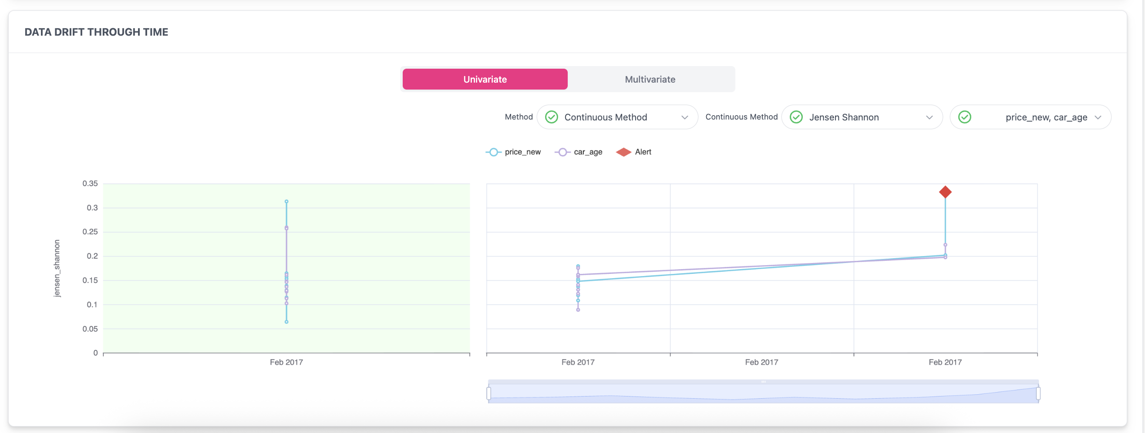Viewport: 1145px width, 433px height.
Task: Switch to the Univariate tab
Action: pyautogui.click(x=485, y=80)
